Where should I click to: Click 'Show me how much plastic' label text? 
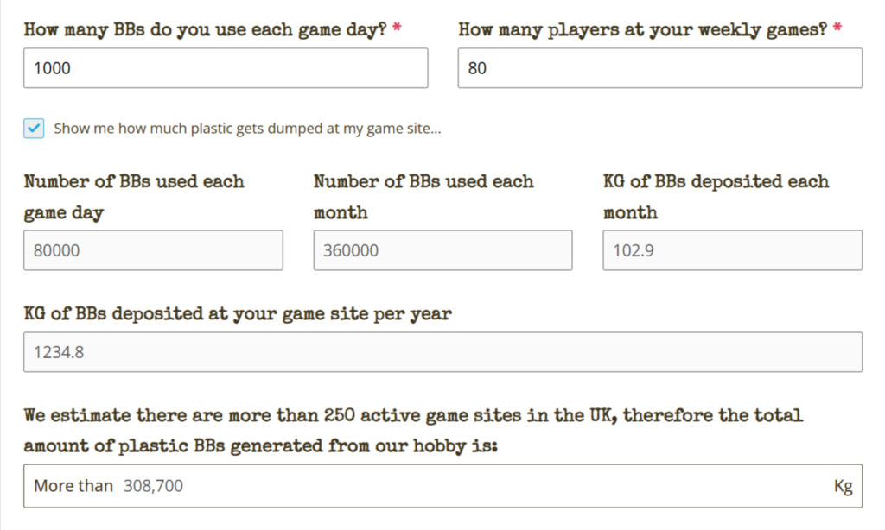(247, 129)
